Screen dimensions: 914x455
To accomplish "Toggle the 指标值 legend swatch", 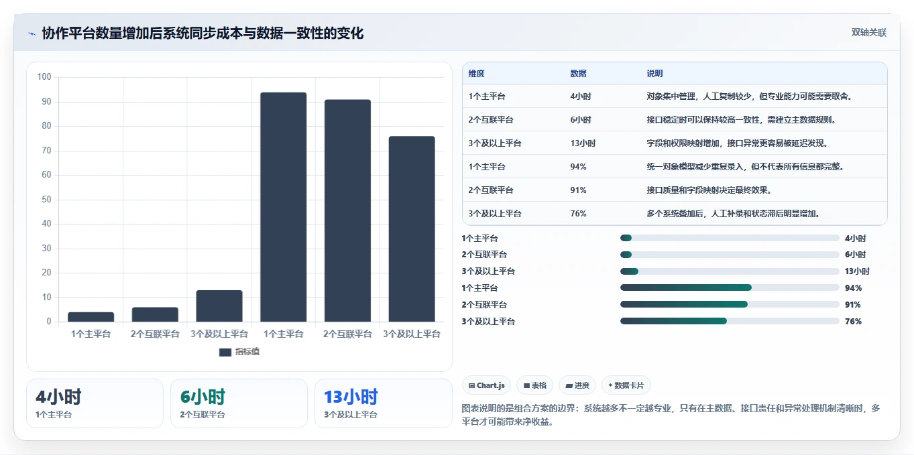I will pyautogui.click(x=225, y=352).
